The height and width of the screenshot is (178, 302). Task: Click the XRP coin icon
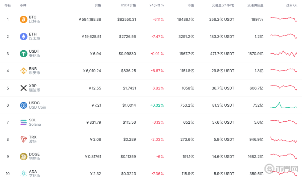click(23, 88)
